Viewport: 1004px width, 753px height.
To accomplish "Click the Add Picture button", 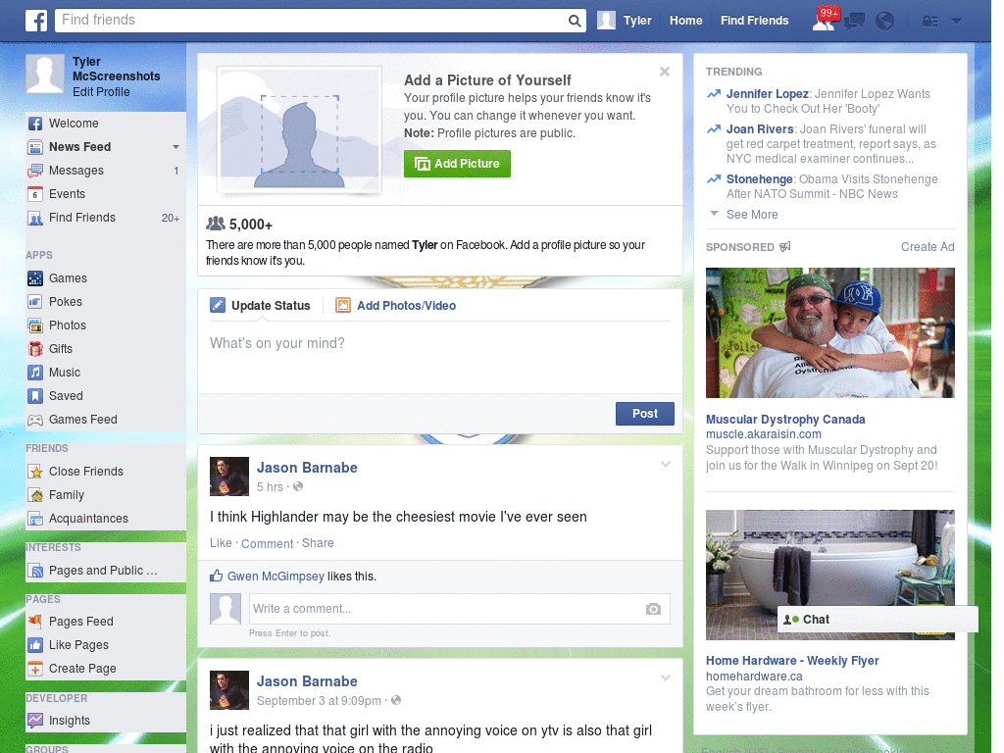I will click(457, 164).
